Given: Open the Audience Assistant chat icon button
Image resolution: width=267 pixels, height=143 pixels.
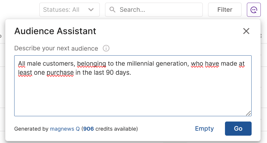Looking at the screenshot, I should coord(254,10).
